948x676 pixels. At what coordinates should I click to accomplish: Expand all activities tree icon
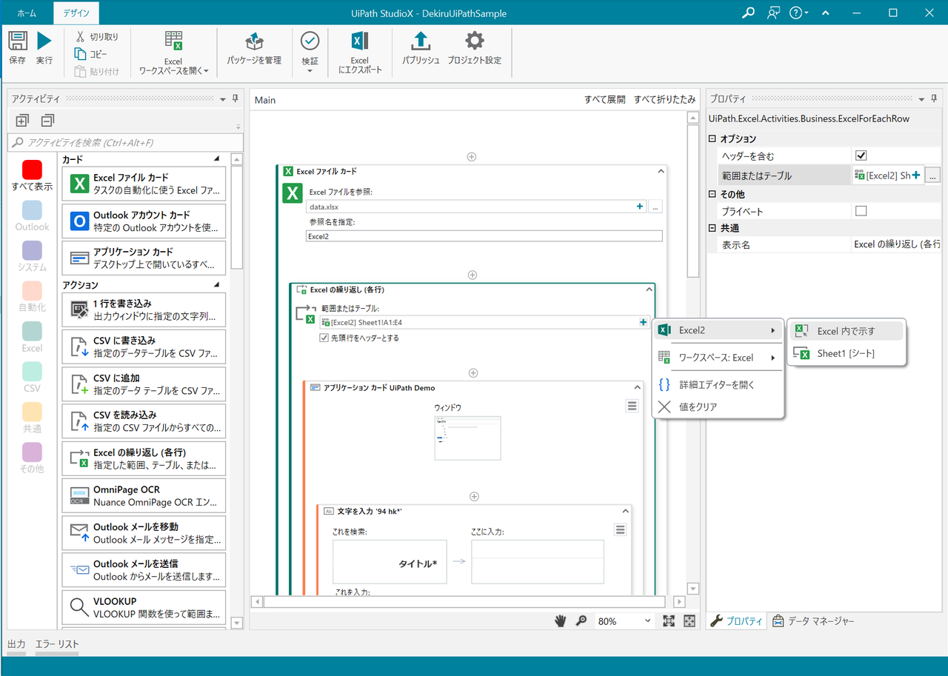pyautogui.click(x=22, y=121)
